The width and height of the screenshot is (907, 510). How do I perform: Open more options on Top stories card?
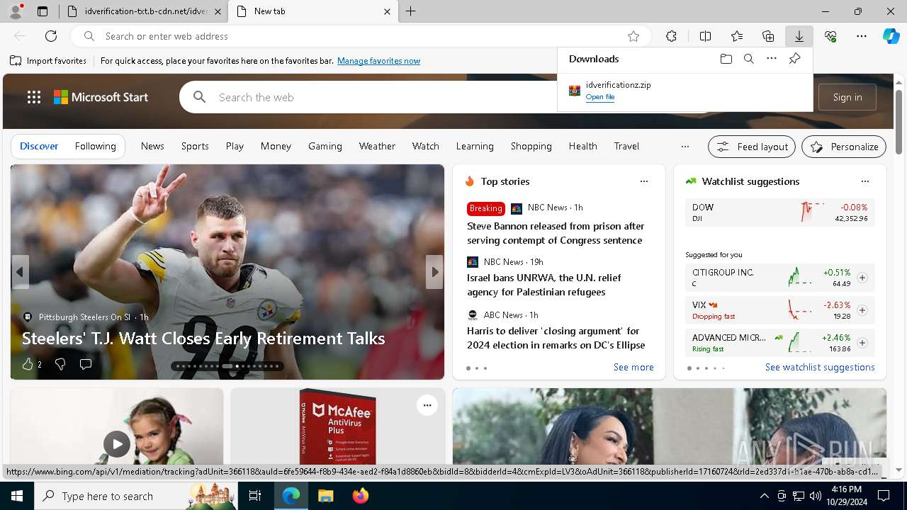pyautogui.click(x=644, y=181)
